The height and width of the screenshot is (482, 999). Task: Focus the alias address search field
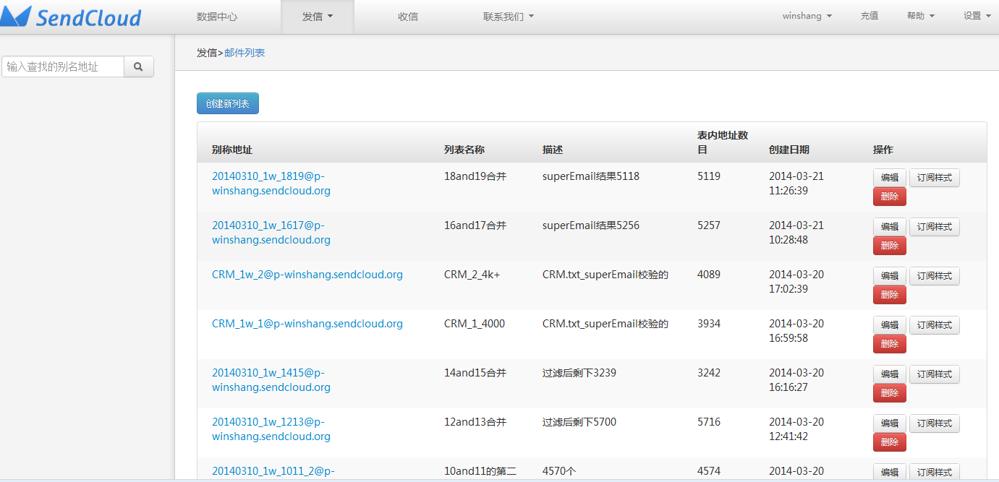63,66
